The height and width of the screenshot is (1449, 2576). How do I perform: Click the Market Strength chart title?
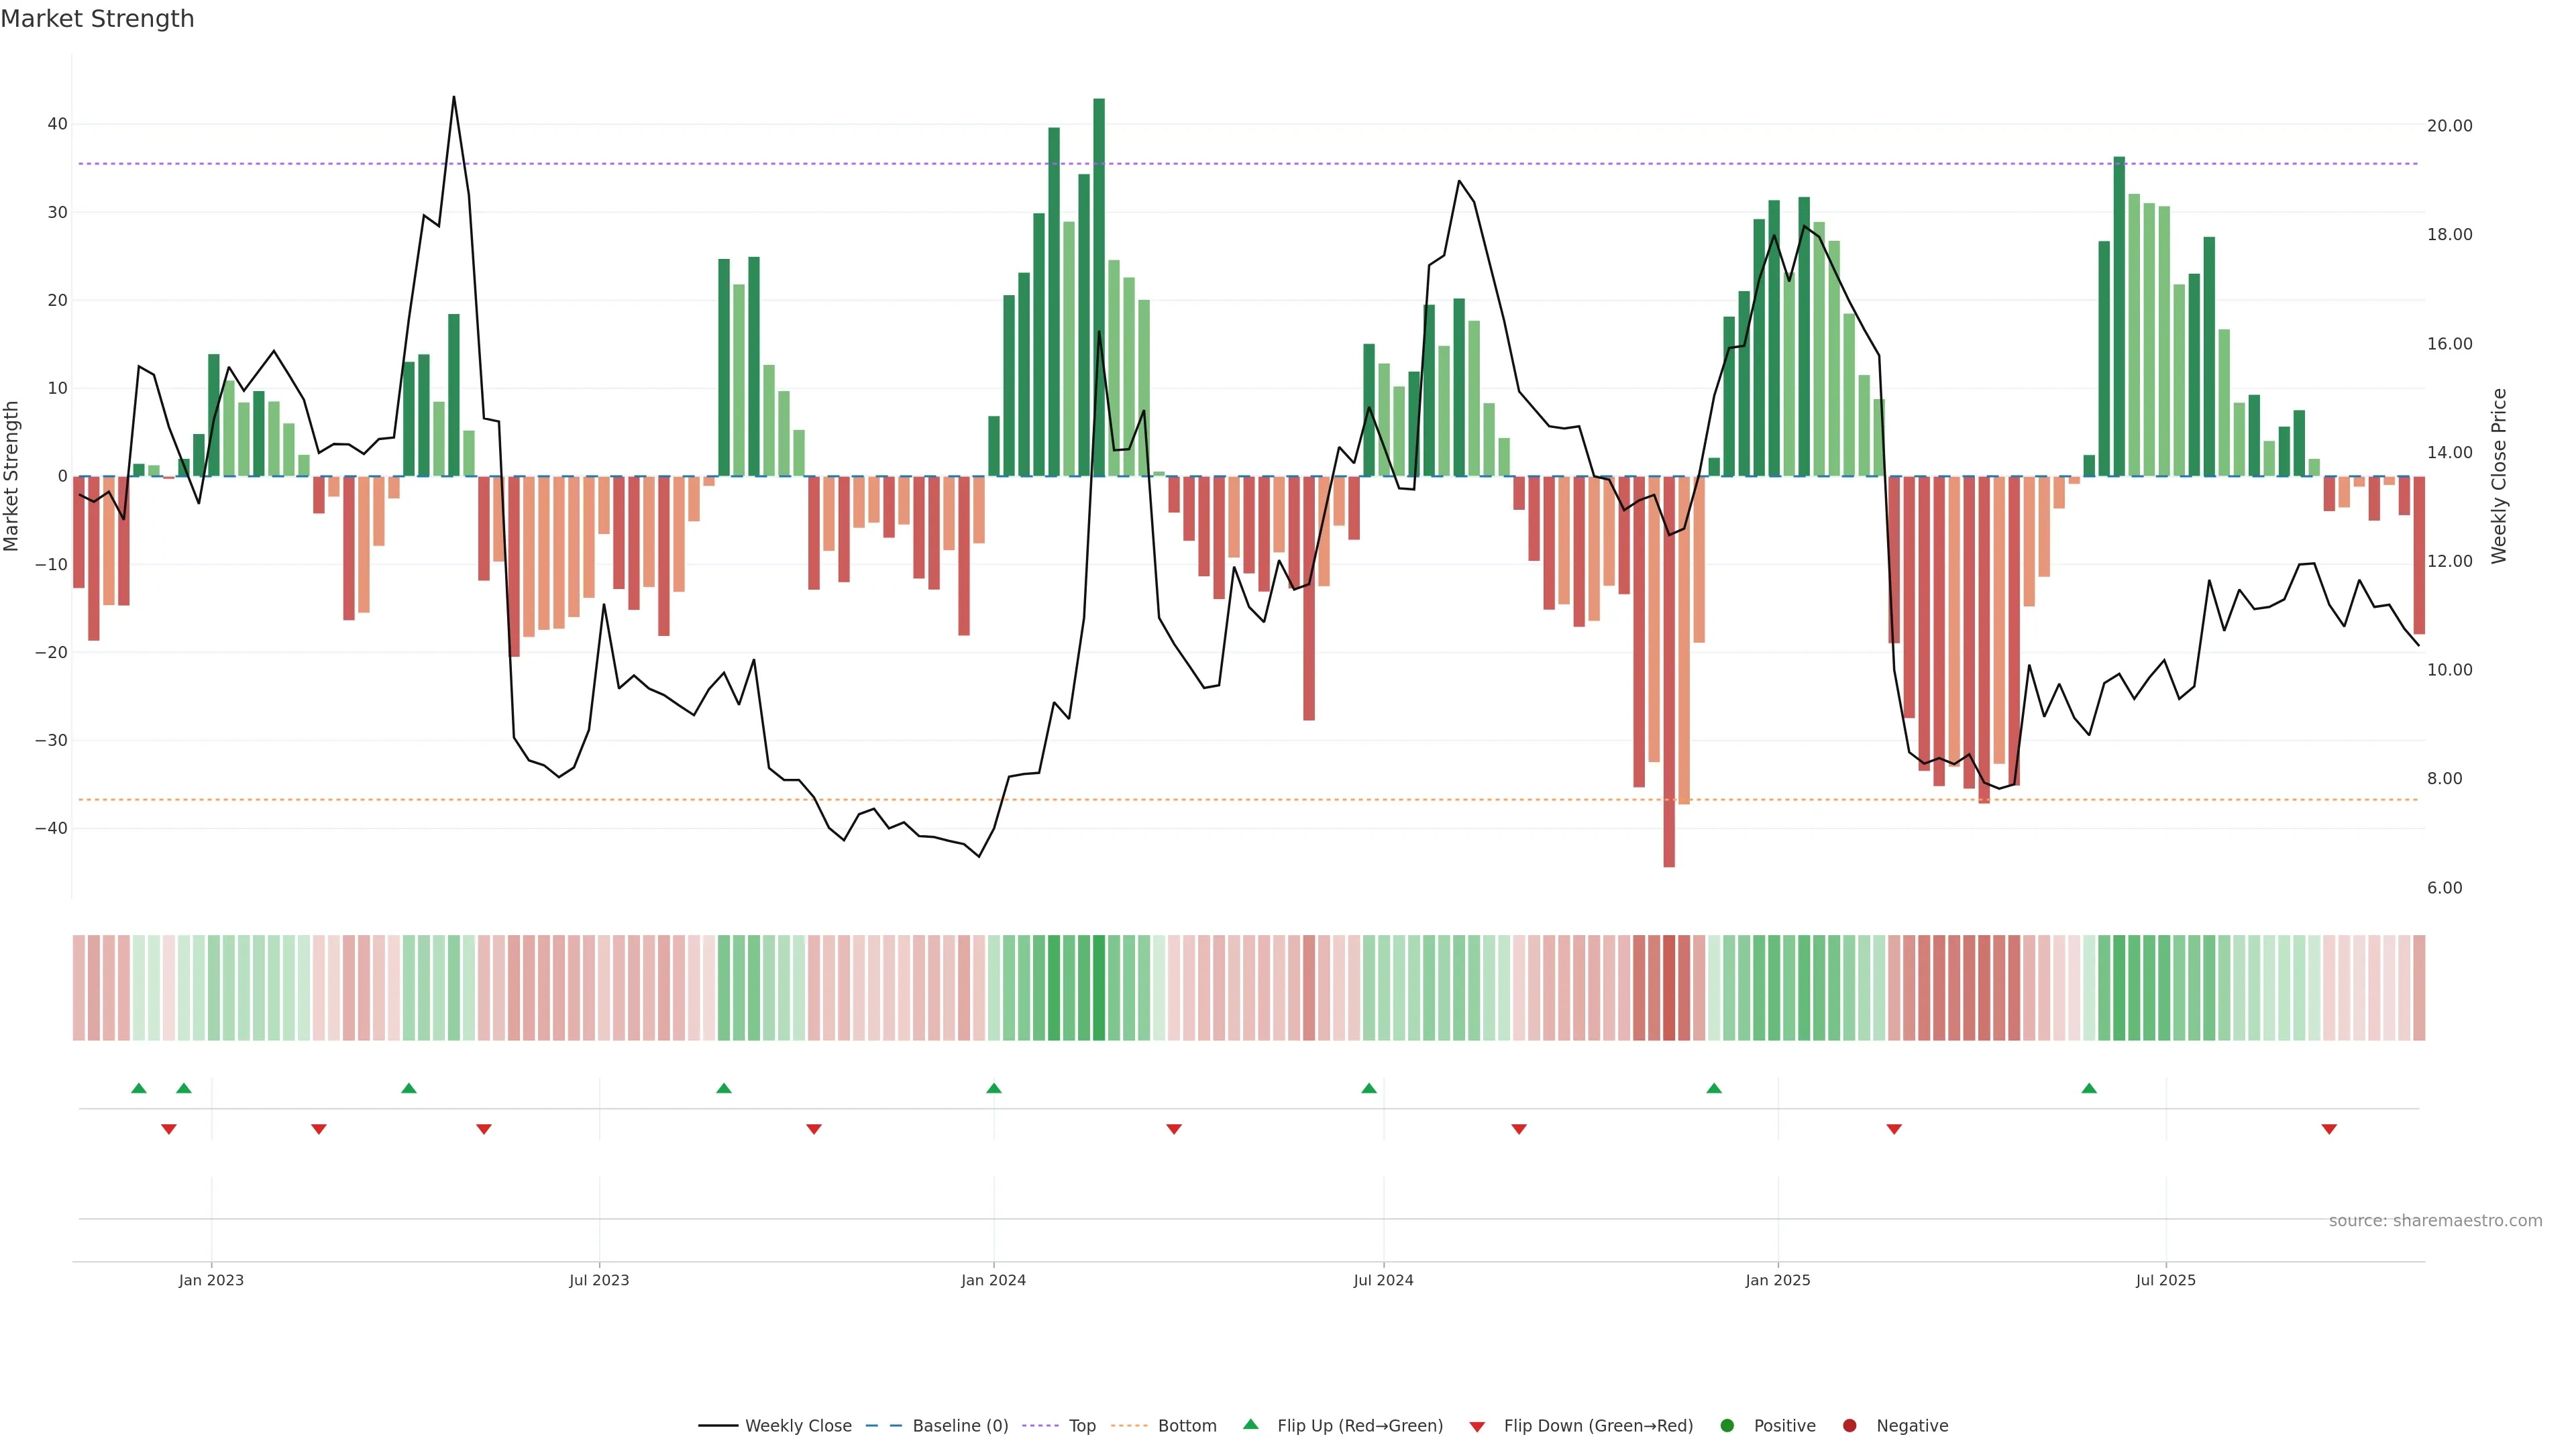(x=97, y=19)
